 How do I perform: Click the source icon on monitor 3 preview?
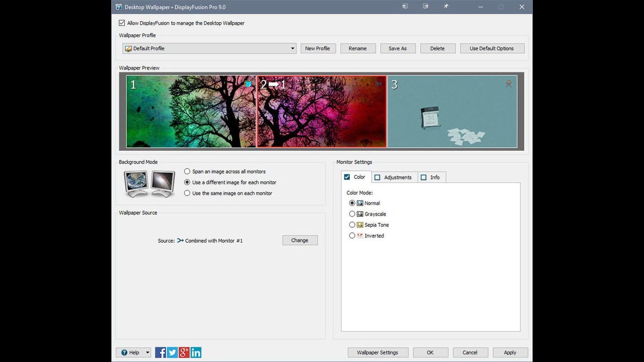pyautogui.click(x=509, y=84)
